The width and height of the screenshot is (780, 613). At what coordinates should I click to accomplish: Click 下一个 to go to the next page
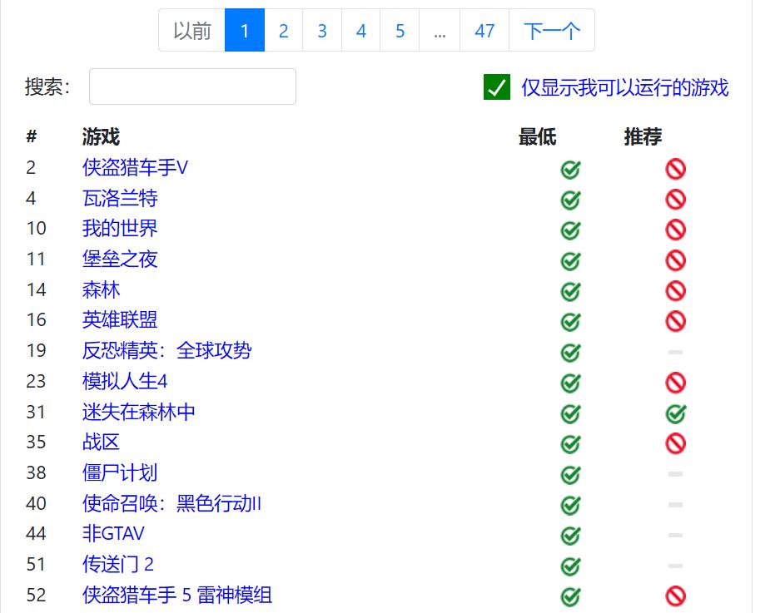pyautogui.click(x=551, y=30)
